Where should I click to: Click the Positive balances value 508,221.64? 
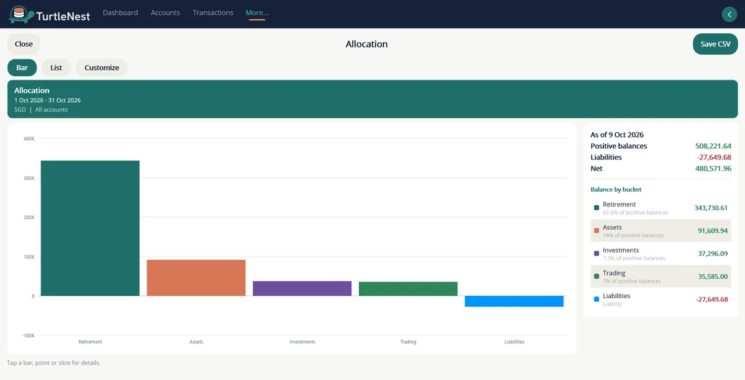tap(713, 146)
